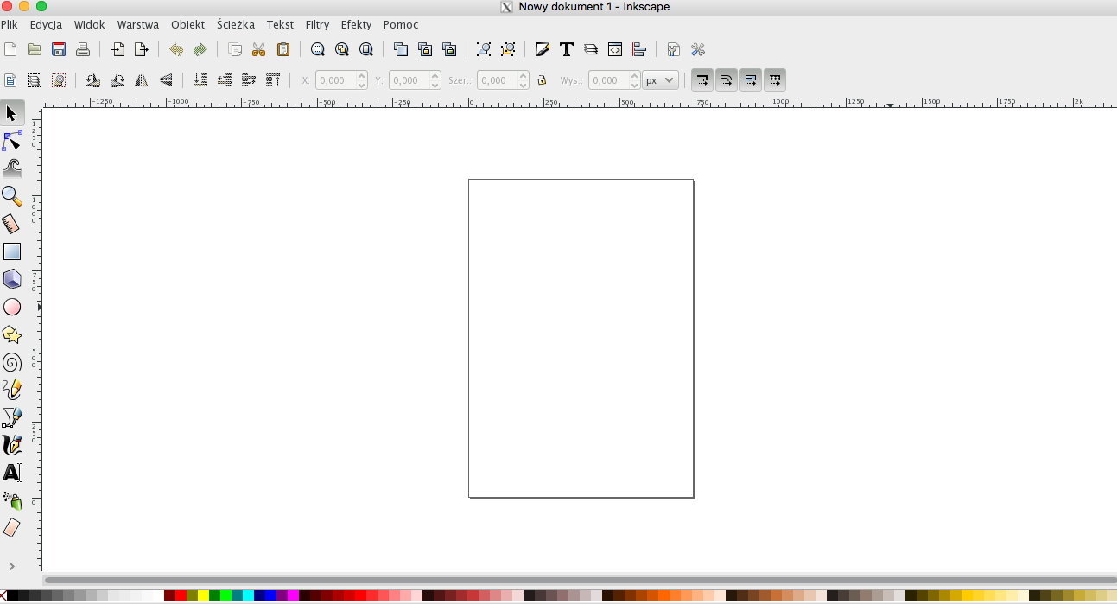Print the document via printer icon

tap(83, 49)
